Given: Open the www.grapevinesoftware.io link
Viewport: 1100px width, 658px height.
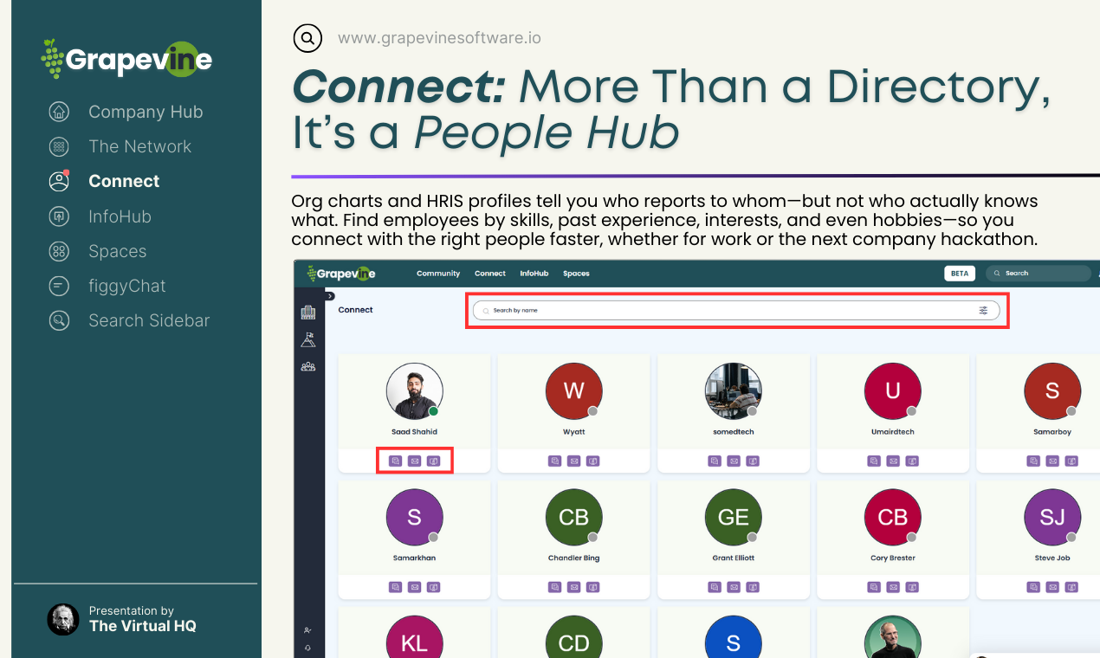Looking at the screenshot, I should [439, 38].
